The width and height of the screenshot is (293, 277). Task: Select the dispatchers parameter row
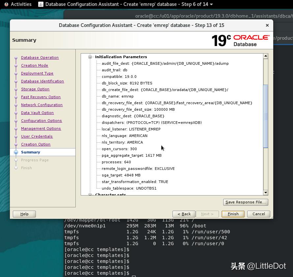(x=151, y=123)
